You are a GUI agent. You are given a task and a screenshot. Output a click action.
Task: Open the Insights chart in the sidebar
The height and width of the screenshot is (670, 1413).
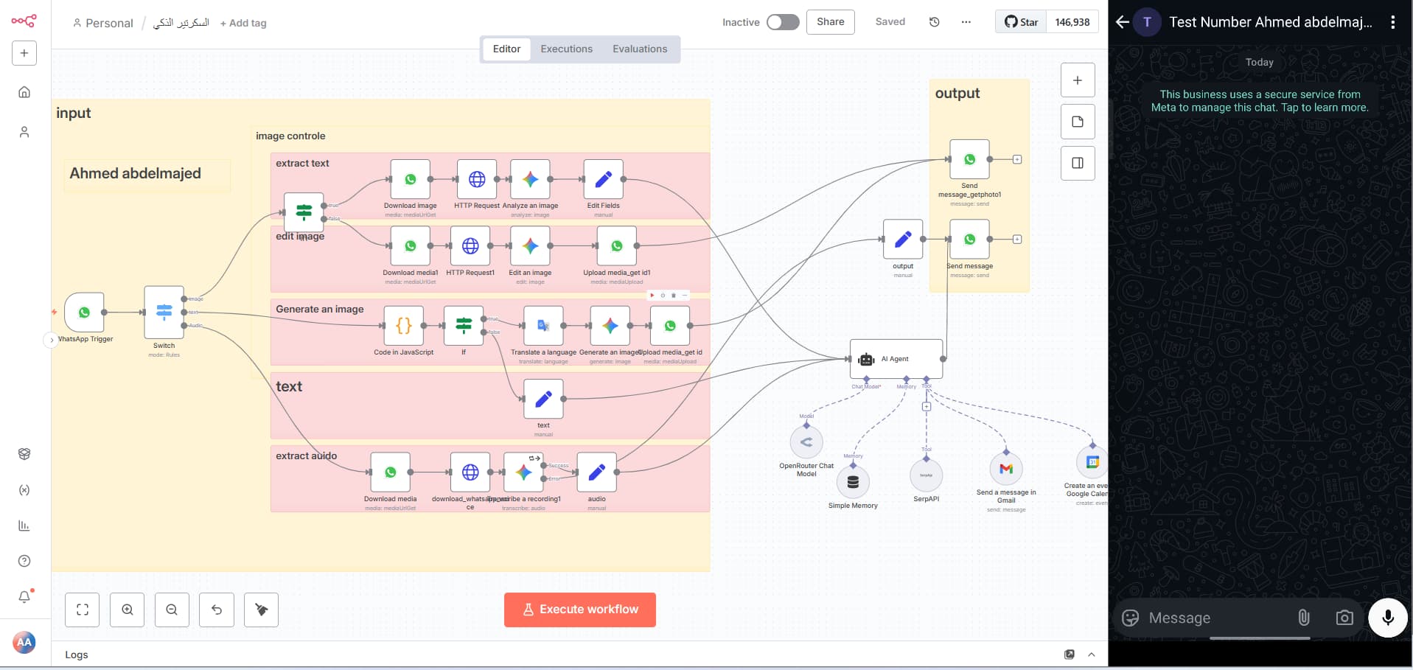(24, 526)
